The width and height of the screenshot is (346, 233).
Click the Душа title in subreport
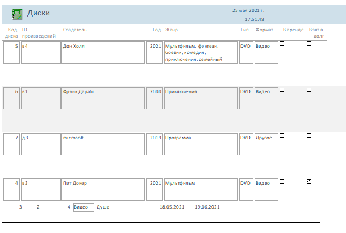(102, 207)
